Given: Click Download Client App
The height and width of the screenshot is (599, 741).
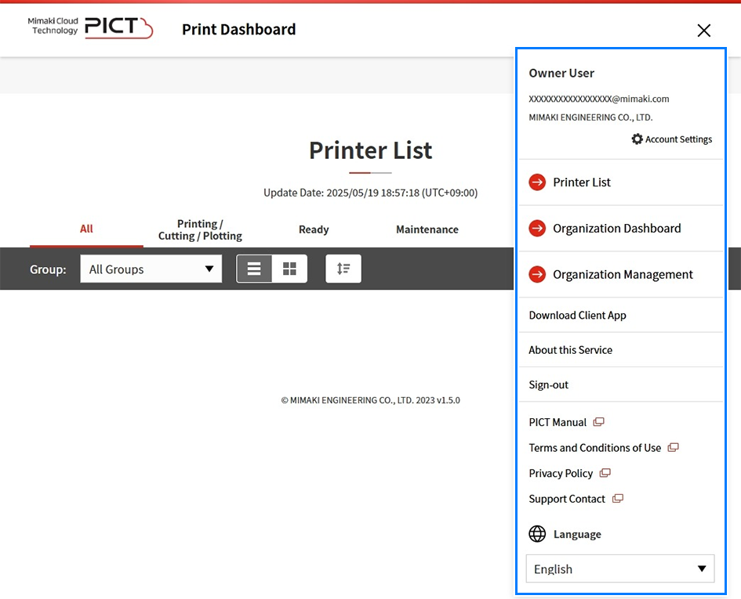Looking at the screenshot, I should tap(577, 316).
